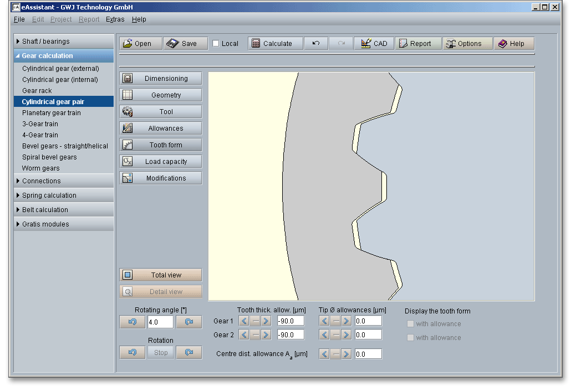The width and height of the screenshot is (571, 386).
Task: Enable the Local checkbox
Action: [x=216, y=44]
